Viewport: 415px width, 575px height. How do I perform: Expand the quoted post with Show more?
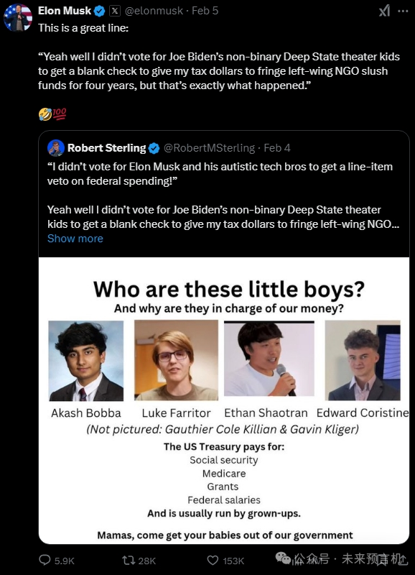[75, 239]
